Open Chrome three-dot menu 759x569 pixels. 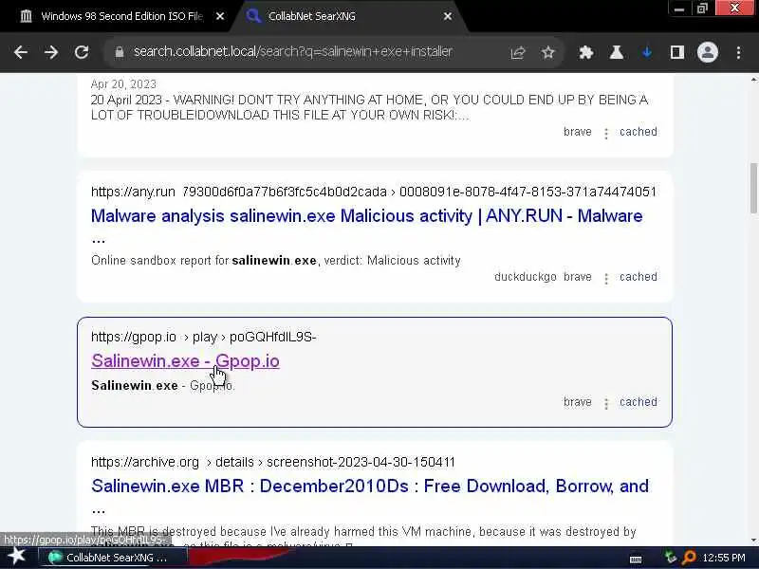[x=738, y=52]
